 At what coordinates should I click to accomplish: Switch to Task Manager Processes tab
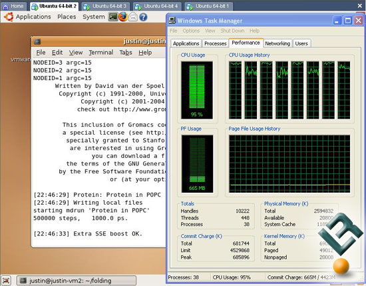[x=216, y=43]
